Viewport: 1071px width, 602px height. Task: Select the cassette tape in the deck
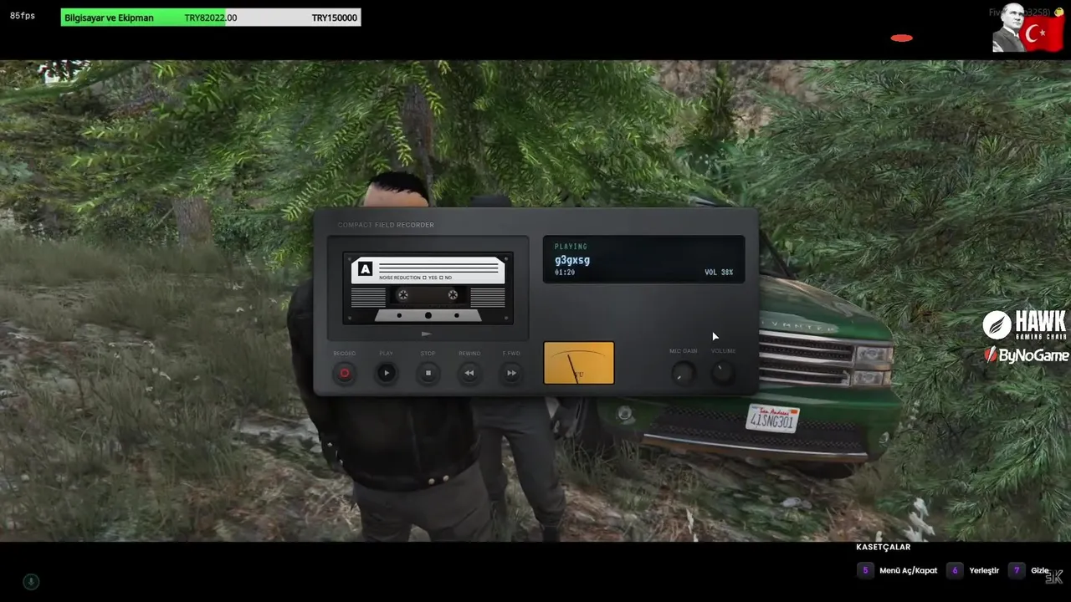(428, 288)
